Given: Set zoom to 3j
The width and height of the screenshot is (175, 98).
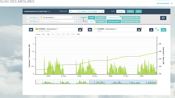Looking at the screenshot, I should click(x=48, y=34).
